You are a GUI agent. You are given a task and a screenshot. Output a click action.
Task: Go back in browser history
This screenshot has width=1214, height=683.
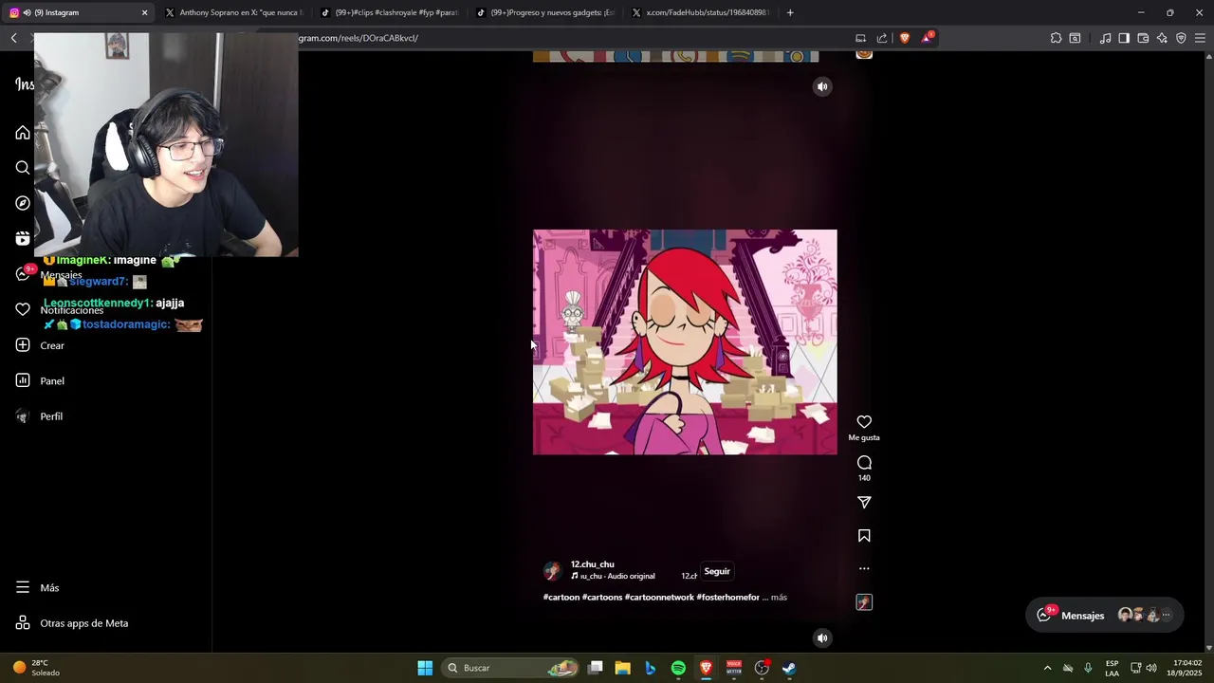pos(13,38)
